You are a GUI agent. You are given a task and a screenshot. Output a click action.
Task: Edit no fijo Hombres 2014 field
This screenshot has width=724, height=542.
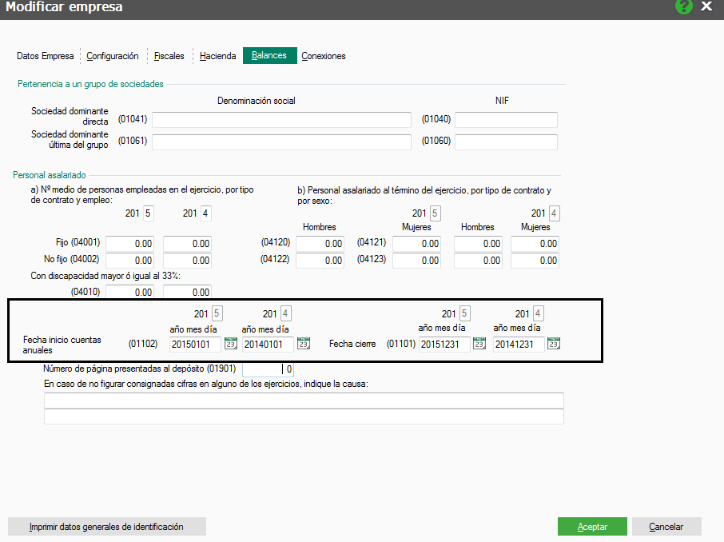click(478, 260)
